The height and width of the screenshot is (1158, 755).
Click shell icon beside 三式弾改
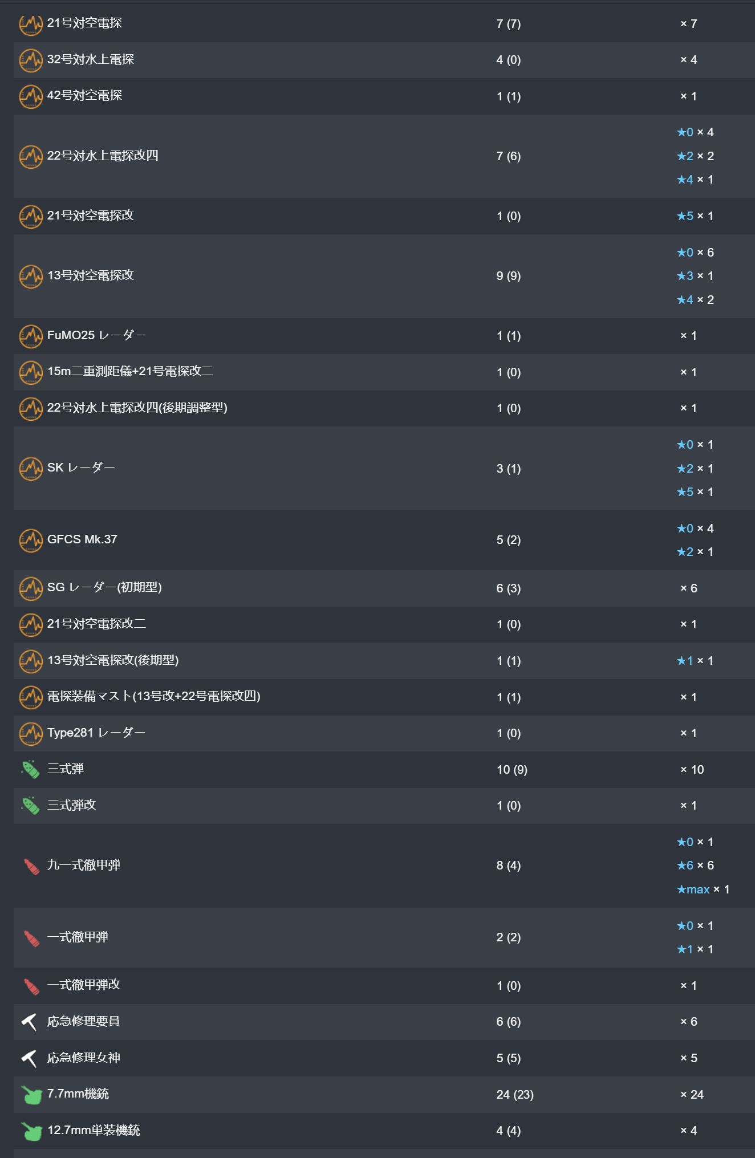(31, 806)
